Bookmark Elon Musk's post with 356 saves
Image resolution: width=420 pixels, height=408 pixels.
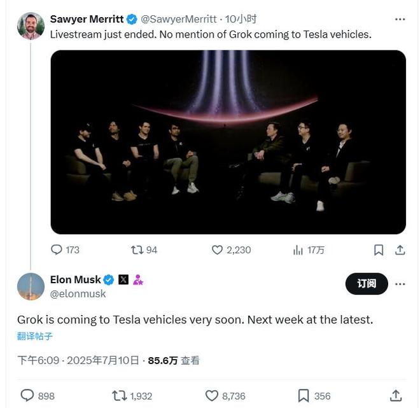(304, 396)
